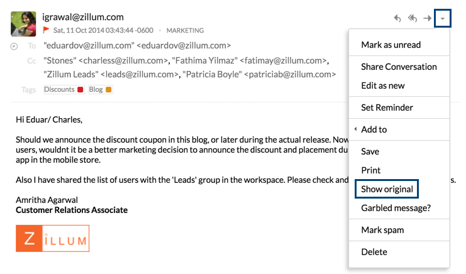
Task: Click Show original menu entry
Action: (387, 189)
